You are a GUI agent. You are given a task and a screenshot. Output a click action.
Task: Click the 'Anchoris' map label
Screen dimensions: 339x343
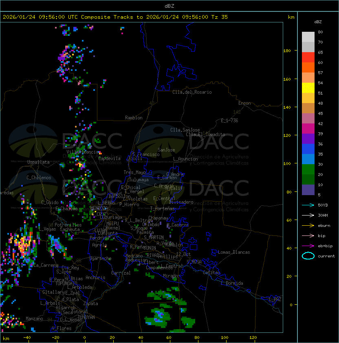[95, 277]
